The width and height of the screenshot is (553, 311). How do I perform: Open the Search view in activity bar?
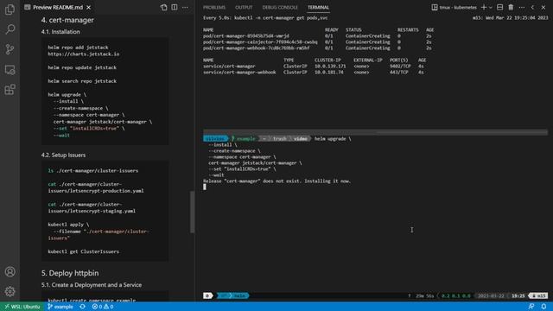10,29
